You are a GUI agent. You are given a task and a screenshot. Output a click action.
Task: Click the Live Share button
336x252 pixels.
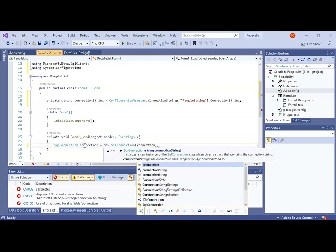click(x=311, y=44)
